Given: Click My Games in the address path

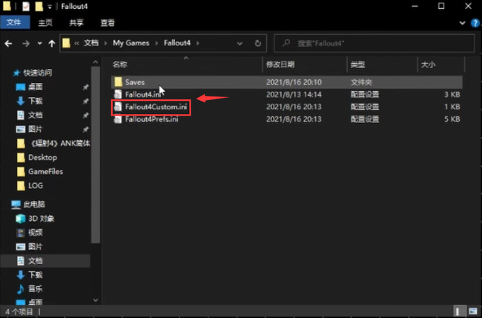Looking at the screenshot, I should 133,42.
